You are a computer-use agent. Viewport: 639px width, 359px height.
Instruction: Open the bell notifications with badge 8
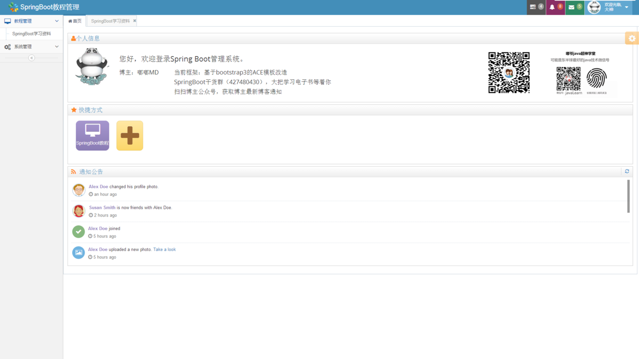[556, 7]
